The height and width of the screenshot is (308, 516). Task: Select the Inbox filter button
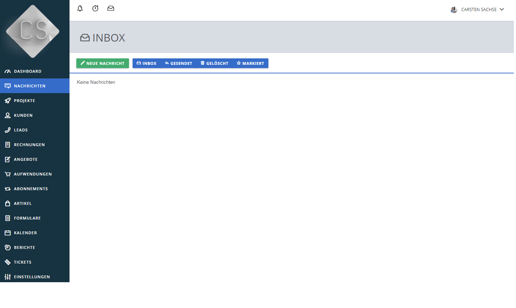(147, 63)
